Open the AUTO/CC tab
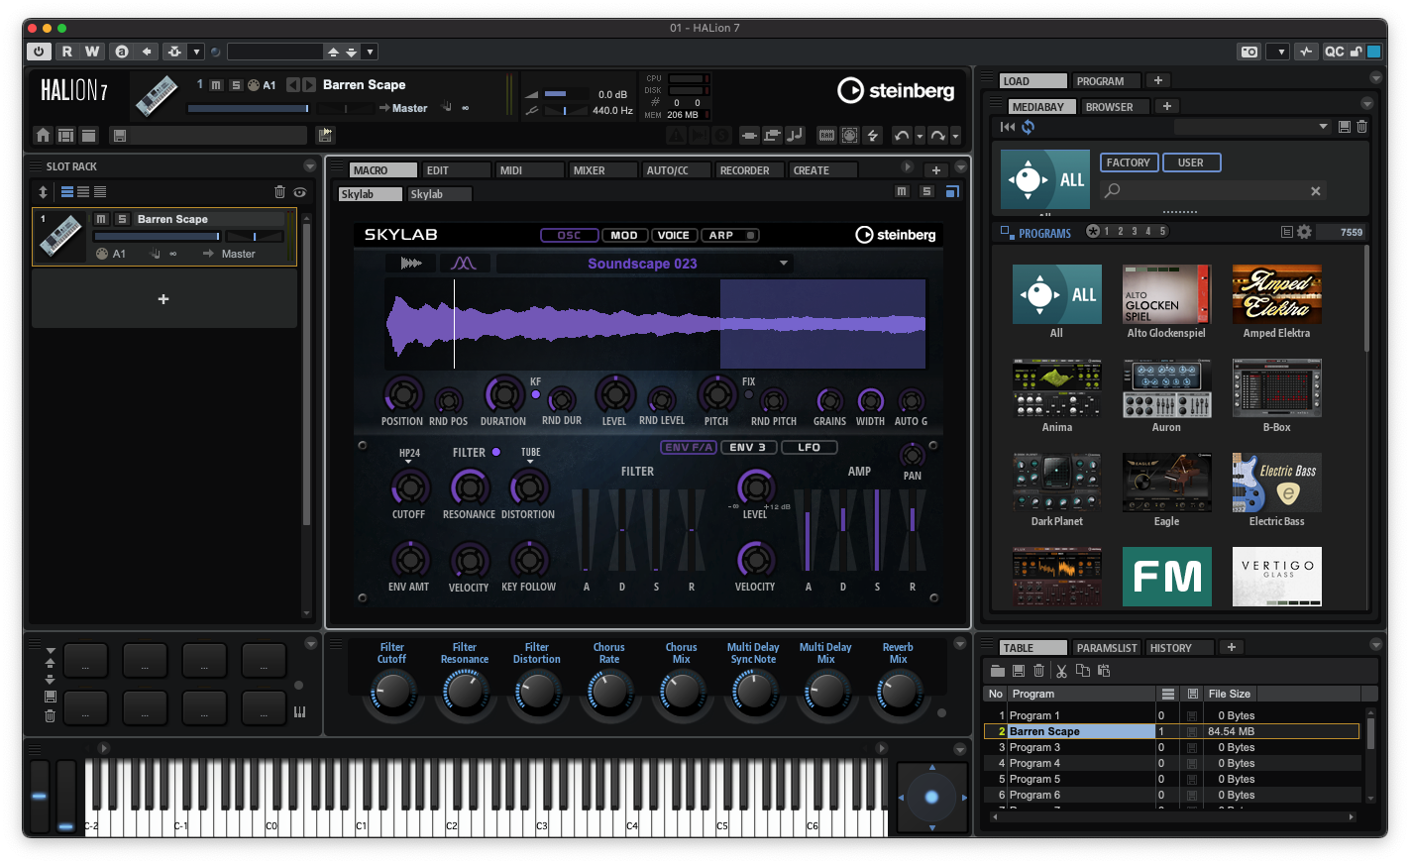The height and width of the screenshot is (864, 1410). click(676, 170)
